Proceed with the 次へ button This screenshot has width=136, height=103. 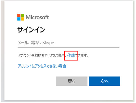point(104,81)
